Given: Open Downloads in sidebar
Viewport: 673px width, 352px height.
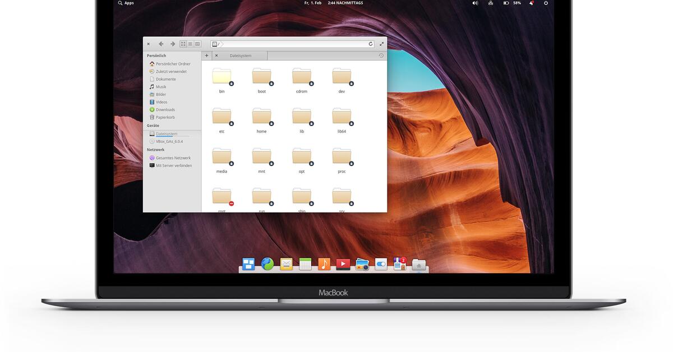Looking at the screenshot, I should pyautogui.click(x=162, y=110).
